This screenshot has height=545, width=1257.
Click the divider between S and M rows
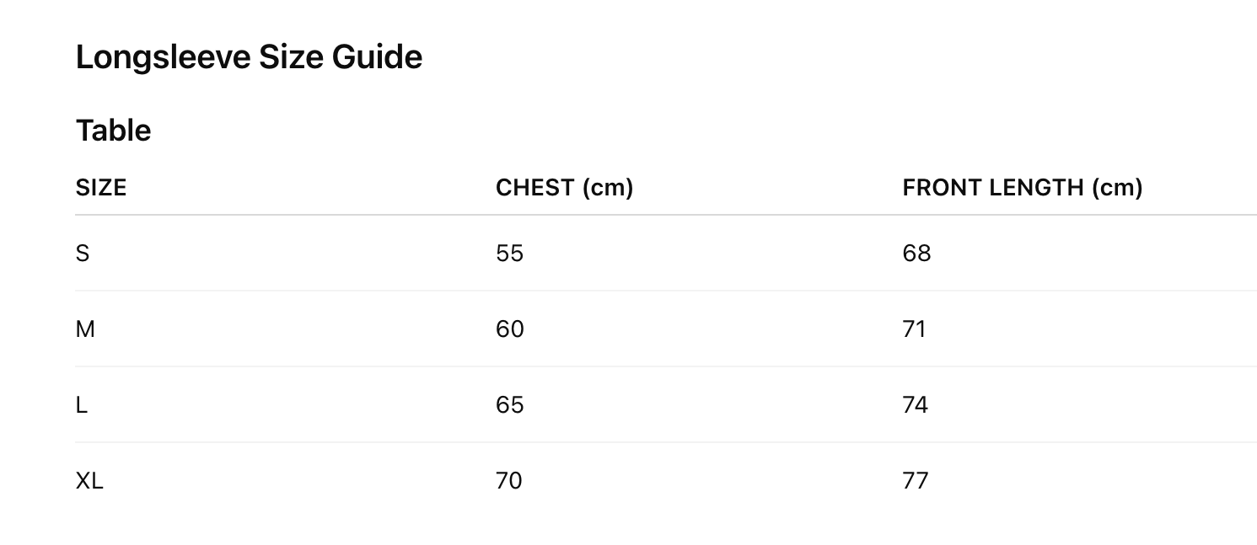click(666, 291)
